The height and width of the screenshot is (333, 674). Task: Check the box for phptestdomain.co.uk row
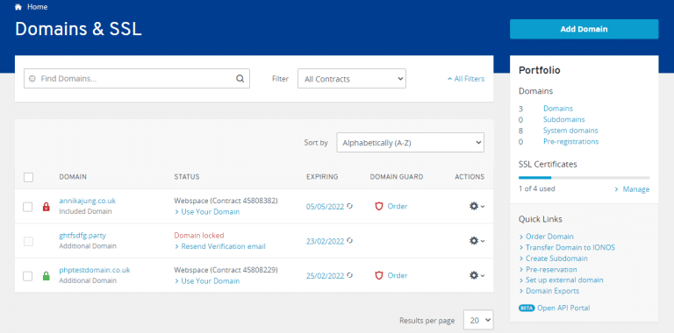(27, 276)
